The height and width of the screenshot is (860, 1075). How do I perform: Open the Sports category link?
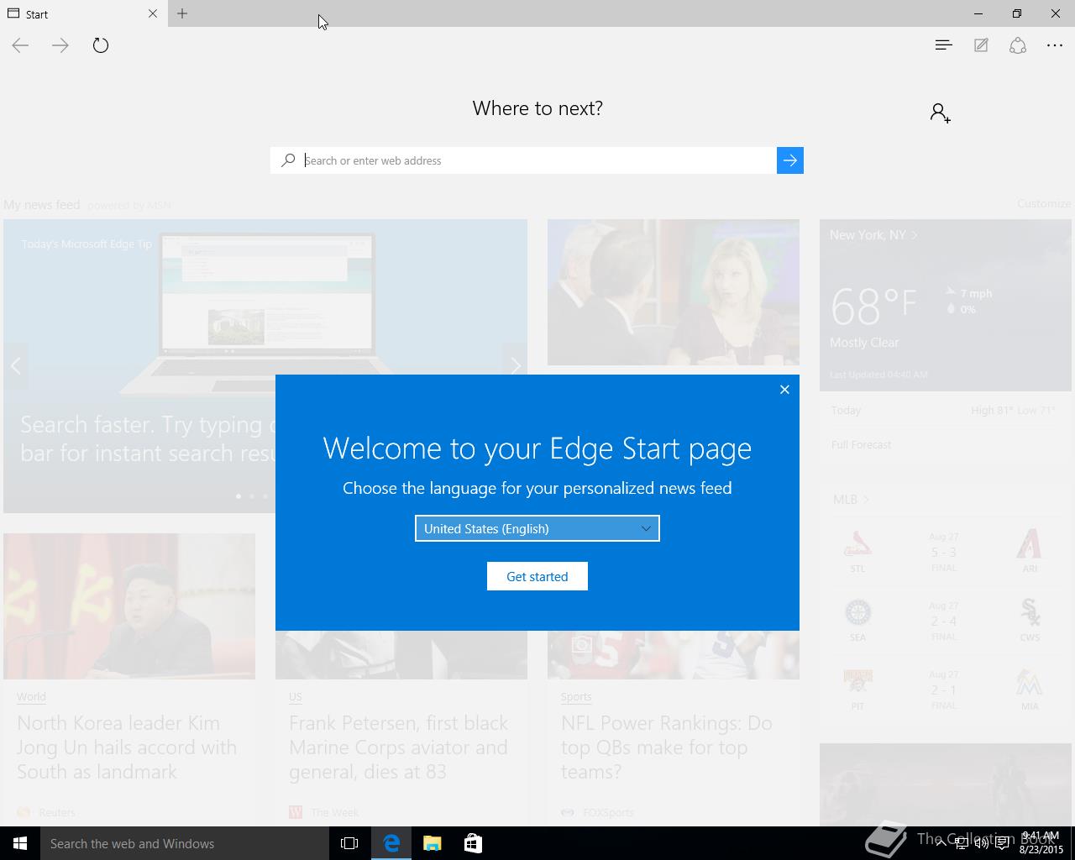pos(576,696)
